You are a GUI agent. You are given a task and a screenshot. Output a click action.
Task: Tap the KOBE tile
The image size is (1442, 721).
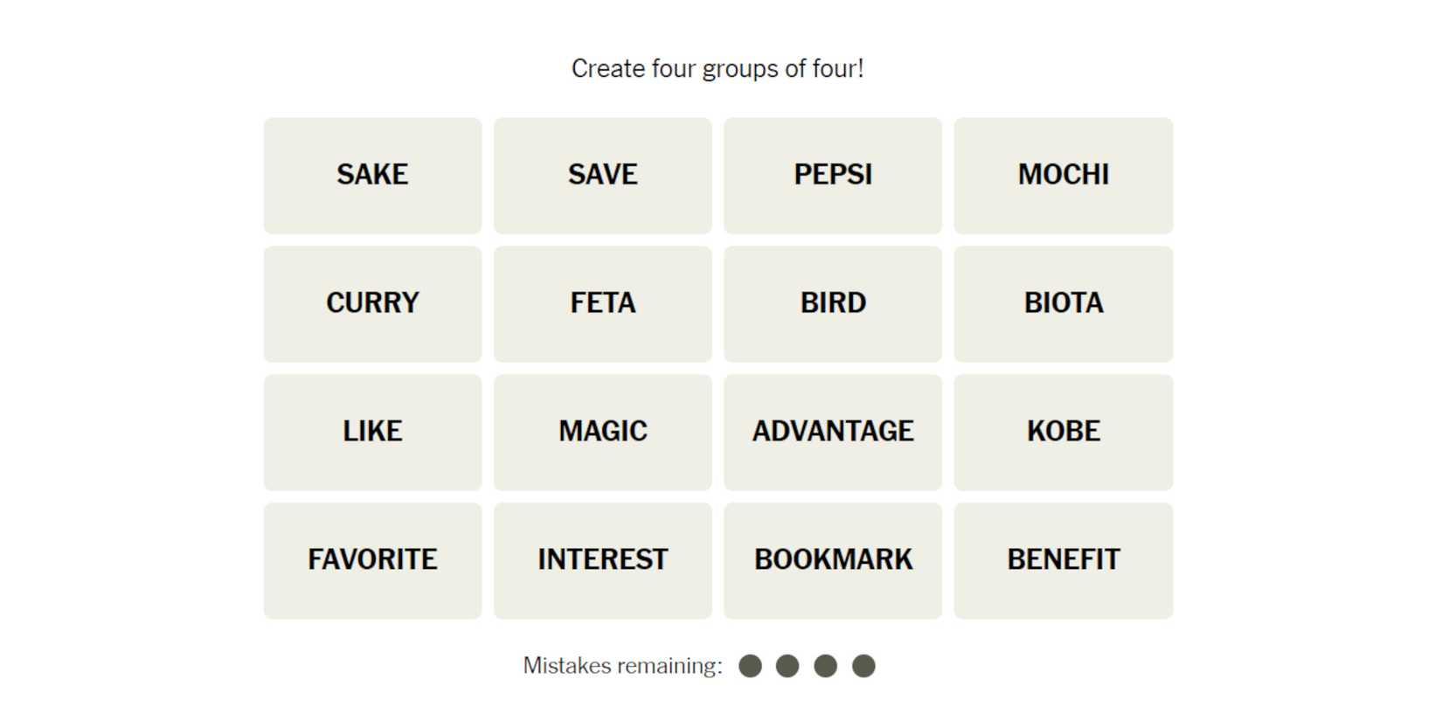[x=1063, y=432]
